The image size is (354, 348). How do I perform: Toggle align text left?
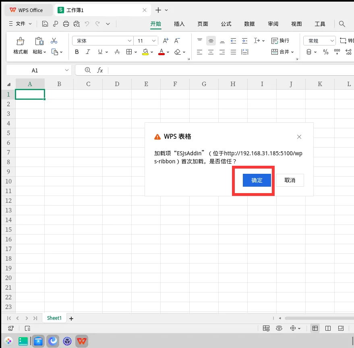199,52
